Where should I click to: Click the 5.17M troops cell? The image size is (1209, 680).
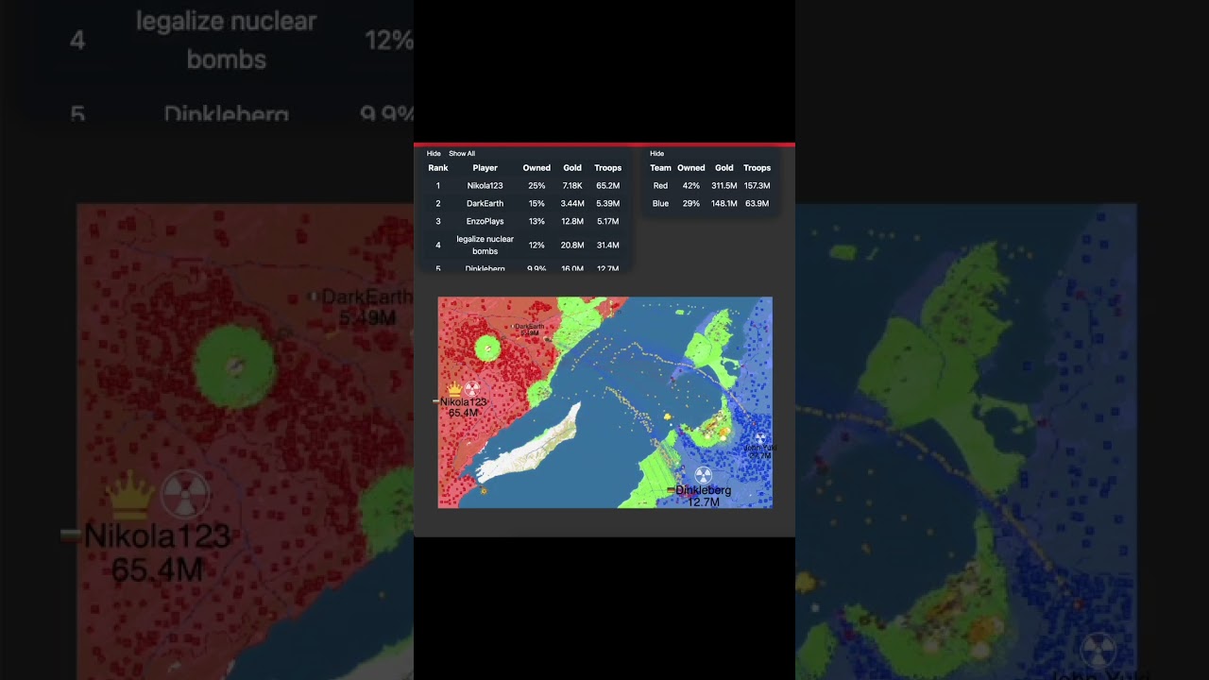(607, 222)
